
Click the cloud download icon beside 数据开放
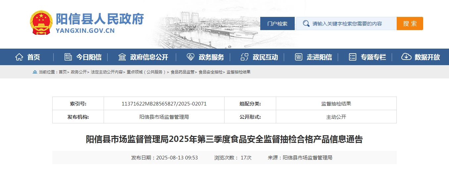click(406, 57)
